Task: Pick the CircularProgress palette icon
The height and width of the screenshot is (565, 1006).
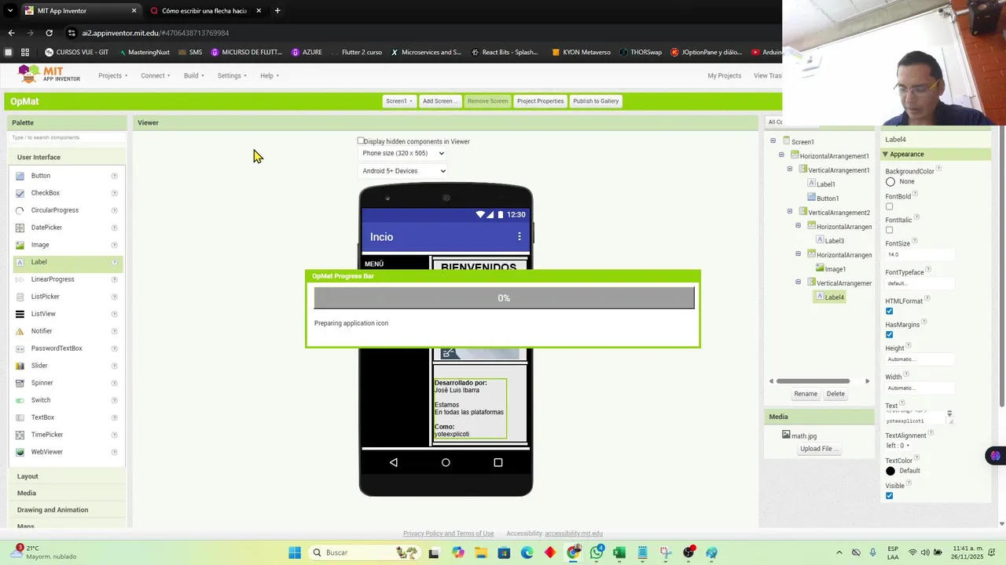Action: click(20, 210)
